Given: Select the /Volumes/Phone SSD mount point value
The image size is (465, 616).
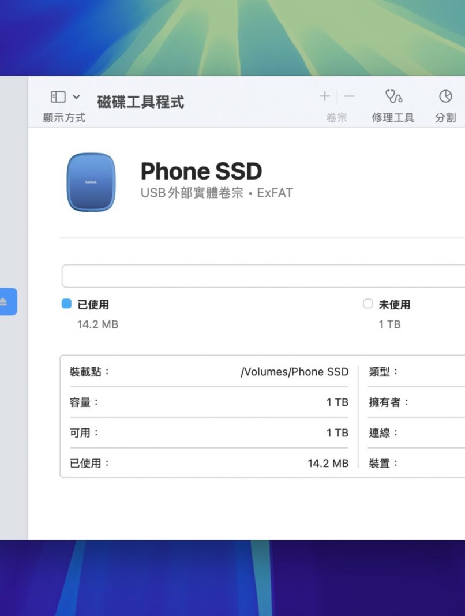Looking at the screenshot, I should 294,372.
